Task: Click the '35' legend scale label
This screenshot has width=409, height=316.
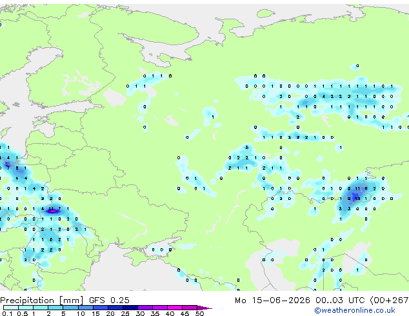Action: tap(155, 313)
